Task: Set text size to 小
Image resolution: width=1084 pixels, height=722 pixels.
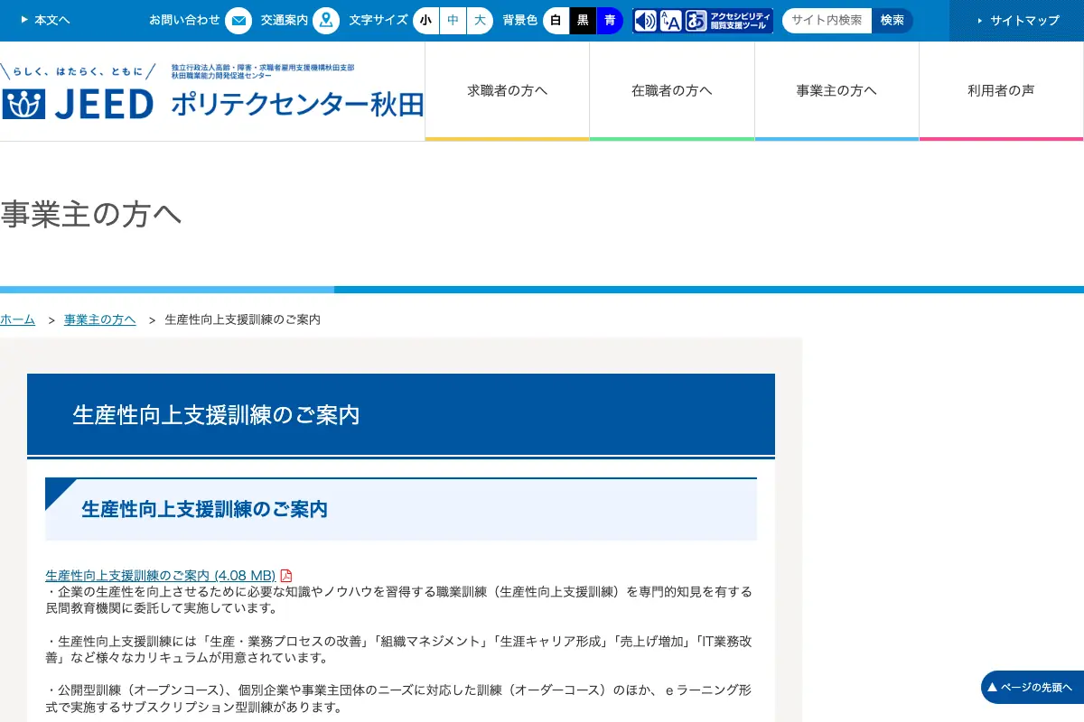Action: [x=425, y=20]
